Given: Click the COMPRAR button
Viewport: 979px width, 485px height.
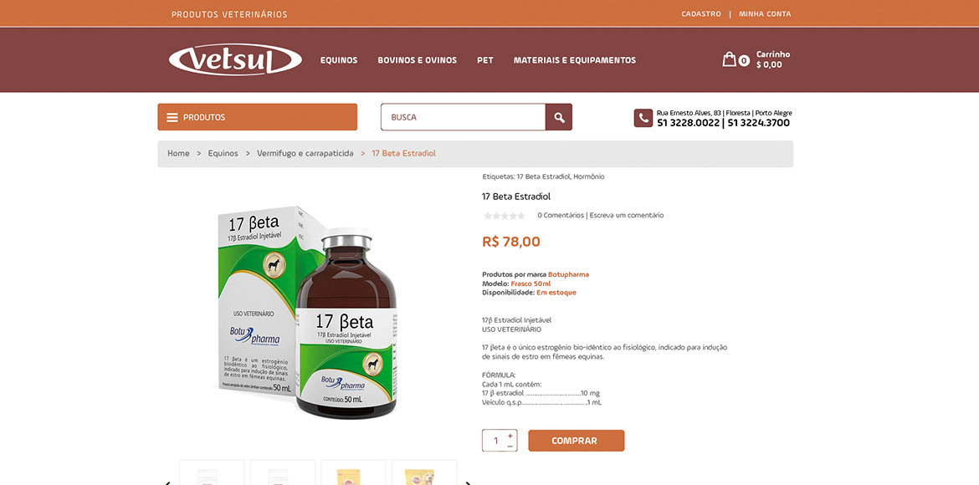Looking at the screenshot, I should coord(577,441).
